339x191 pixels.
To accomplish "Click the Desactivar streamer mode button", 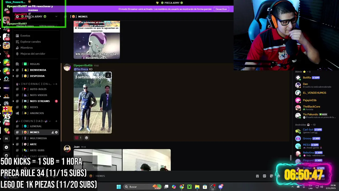I will pos(221,9).
